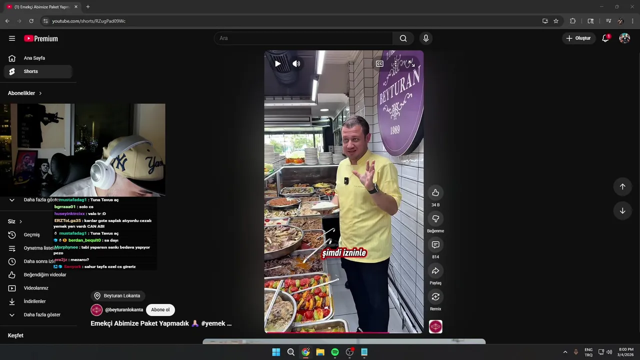640x360 pixels.
Task: Click the streamer webcam overlay
Action: tap(82, 150)
